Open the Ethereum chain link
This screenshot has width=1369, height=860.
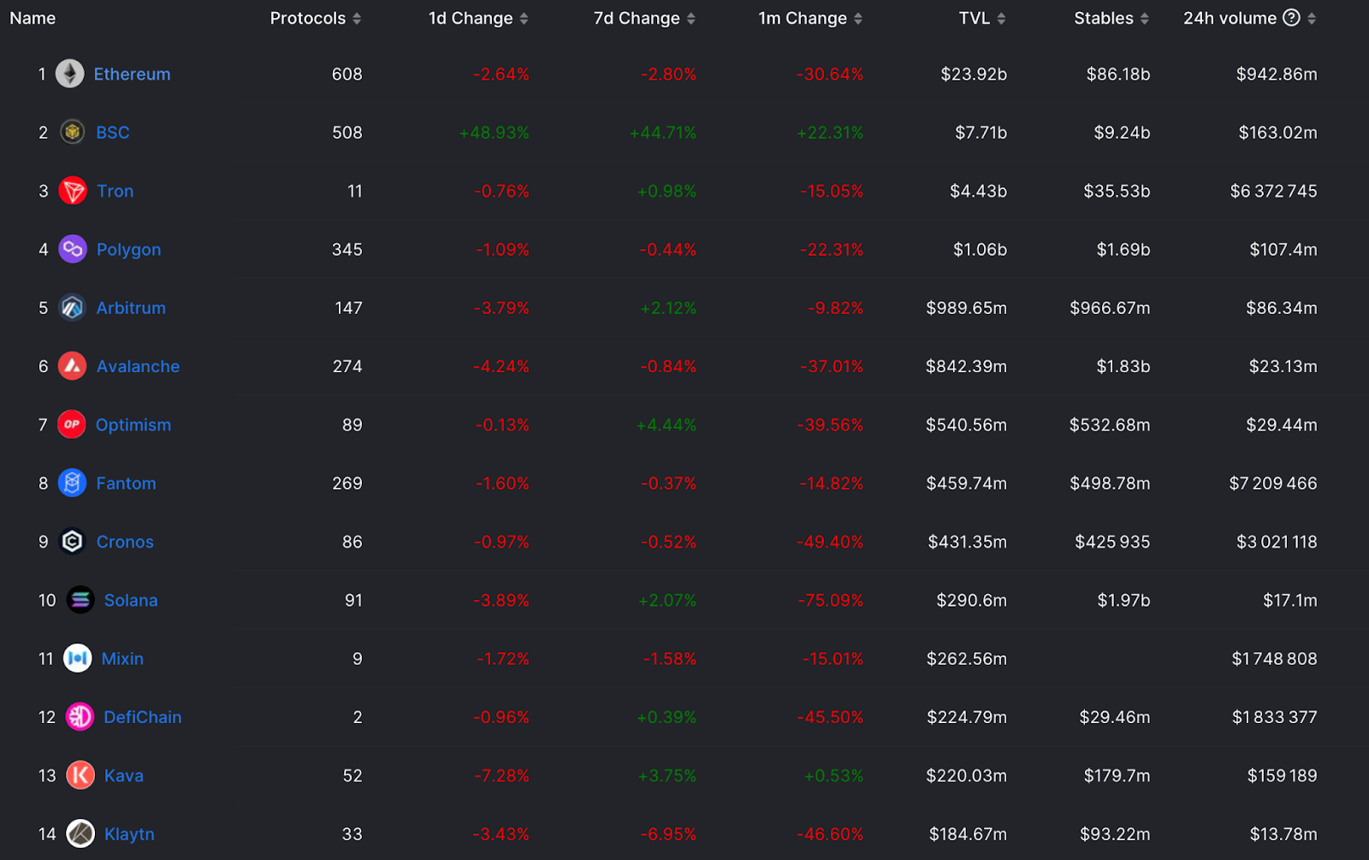[132, 74]
